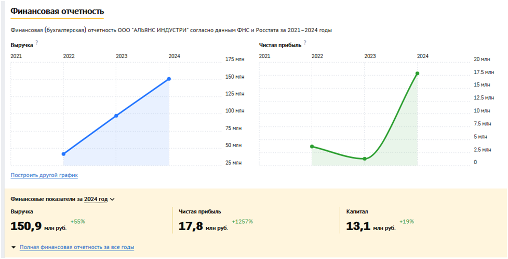
Task: Expand the triangle before Полная финансовая отчетность
Action: [13, 248]
